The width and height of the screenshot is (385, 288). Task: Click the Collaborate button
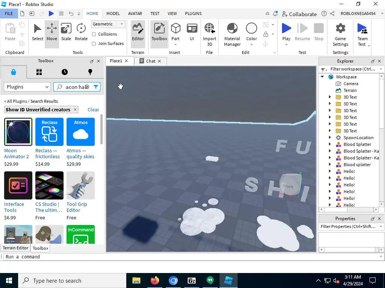[x=299, y=14]
